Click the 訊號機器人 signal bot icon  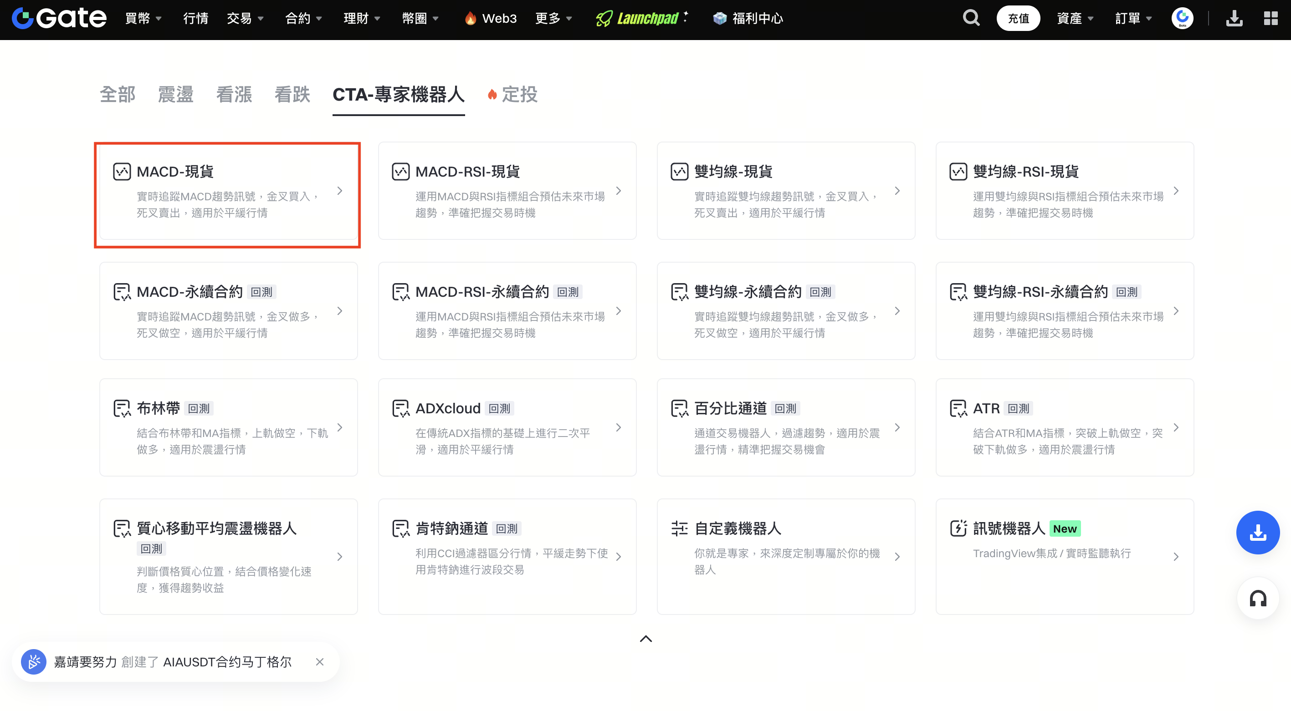pyautogui.click(x=958, y=528)
